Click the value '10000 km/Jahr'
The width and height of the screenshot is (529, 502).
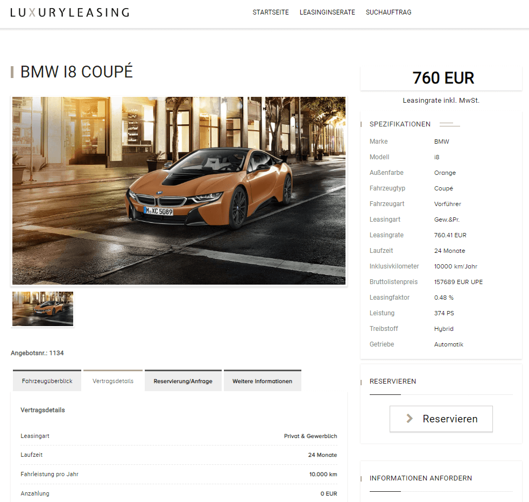coord(455,266)
